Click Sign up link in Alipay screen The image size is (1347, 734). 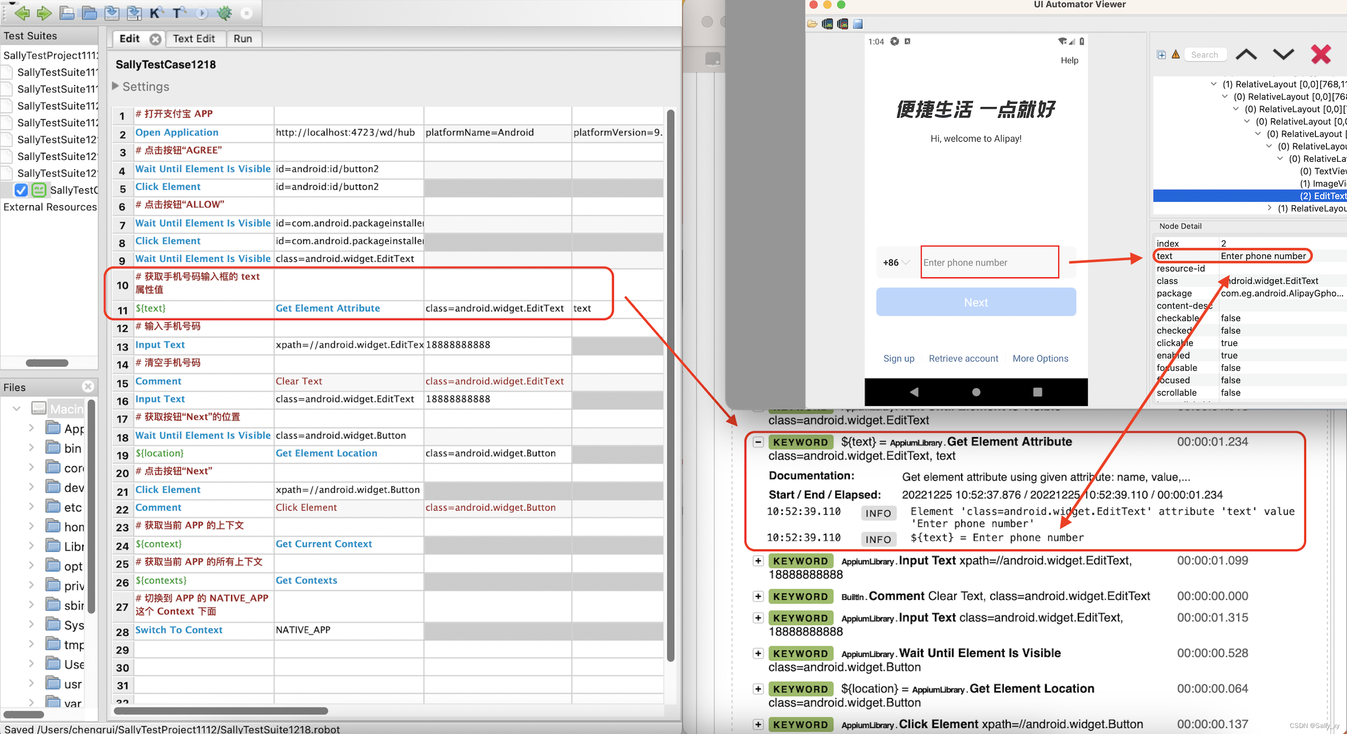click(899, 359)
